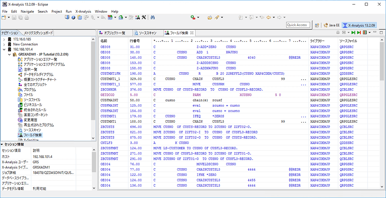Screen dimensions: 386x198
Task: Click the DD data dictionary toolbar icon
Action: tap(109, 17)
